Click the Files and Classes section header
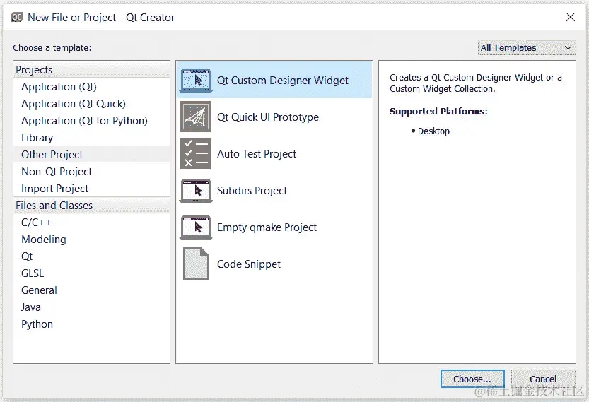589x402 pixels. click(92, 206)
